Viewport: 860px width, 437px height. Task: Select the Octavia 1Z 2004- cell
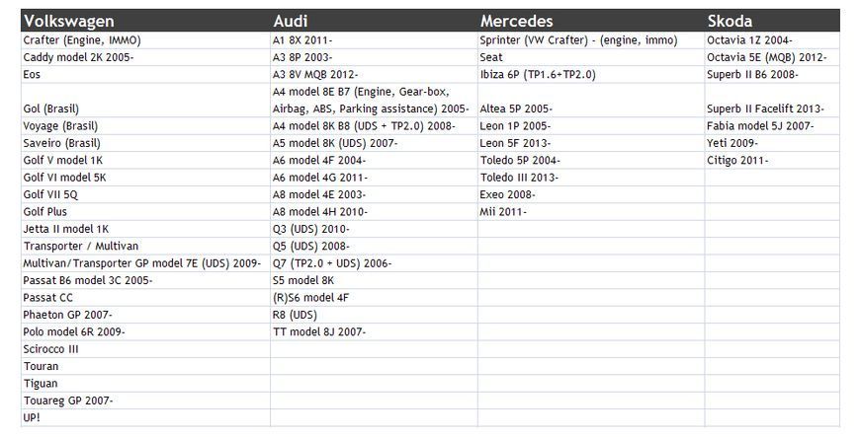click(x=772, y=40)
